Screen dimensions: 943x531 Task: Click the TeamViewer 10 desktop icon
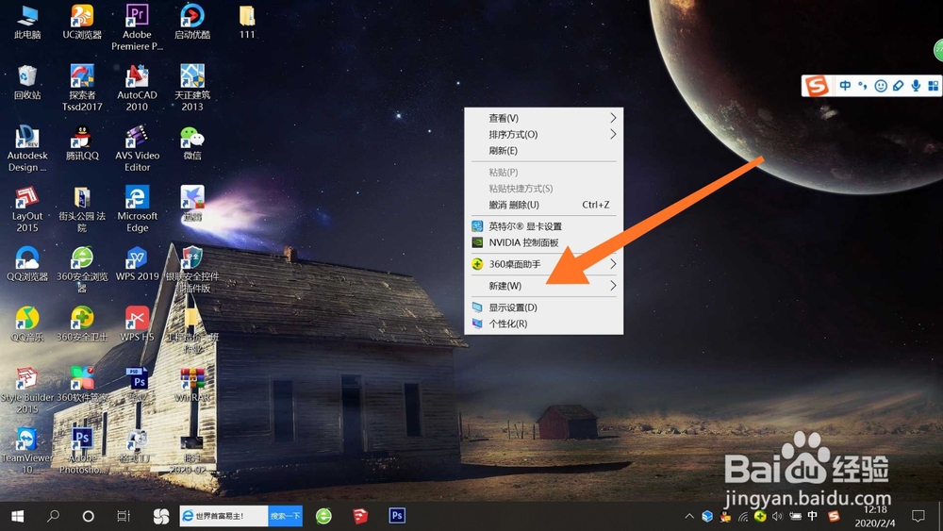pyautogui.click(x=27, y=452)
